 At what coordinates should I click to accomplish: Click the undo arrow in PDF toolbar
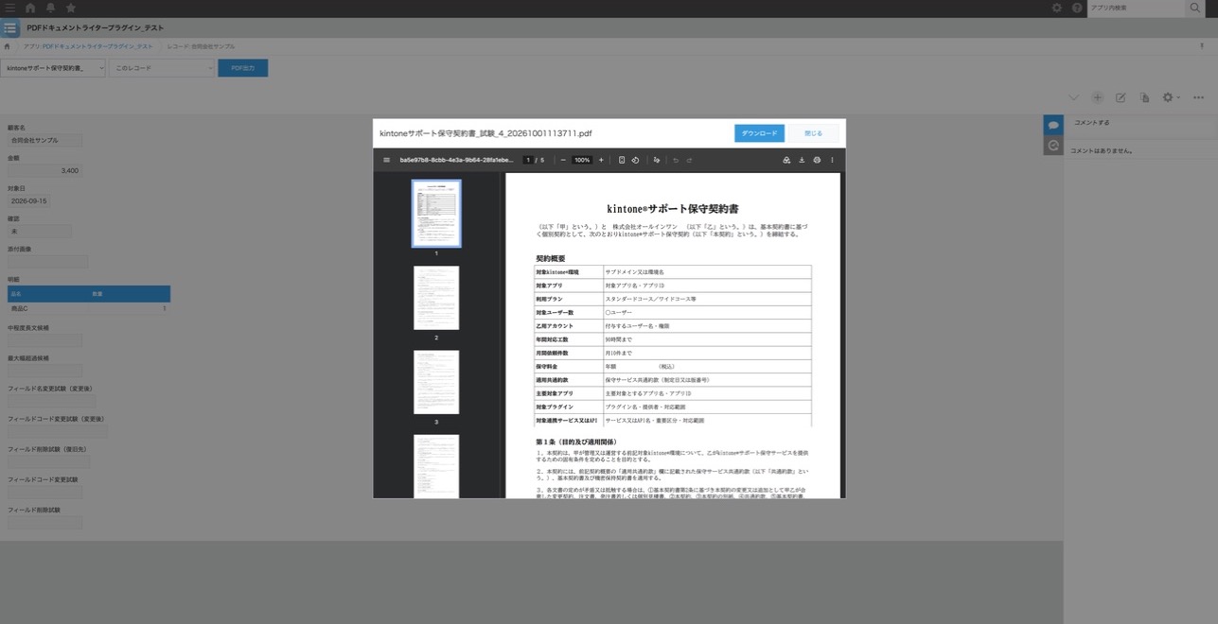coord(676,160)
